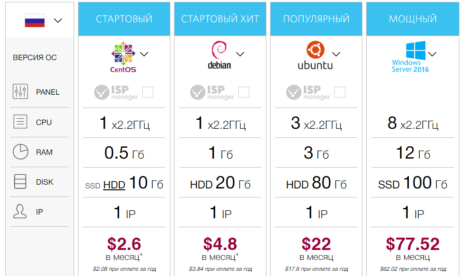Enable ISP manager for the СТАРТОВЫЙ plan
Screen dimensions: 466x276
(148, 92)
